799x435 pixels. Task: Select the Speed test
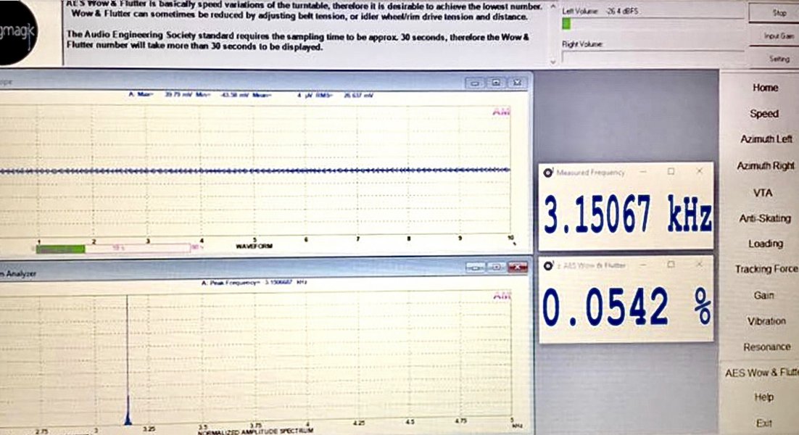pos(764,114)
